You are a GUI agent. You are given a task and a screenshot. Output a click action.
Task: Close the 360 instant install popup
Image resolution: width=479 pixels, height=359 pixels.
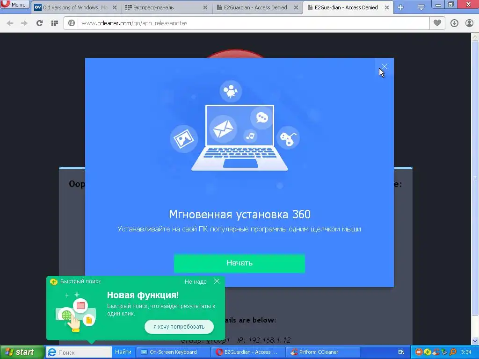[385, 66]
